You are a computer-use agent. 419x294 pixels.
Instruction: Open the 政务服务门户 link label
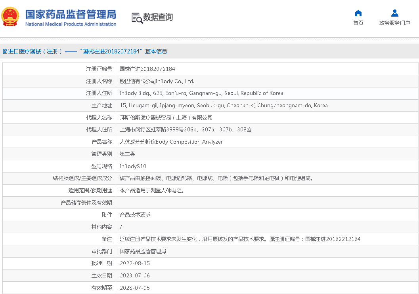coord(394,23)
